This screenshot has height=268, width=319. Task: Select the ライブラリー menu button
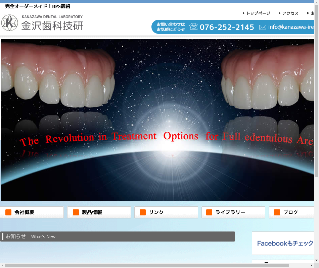233,212
